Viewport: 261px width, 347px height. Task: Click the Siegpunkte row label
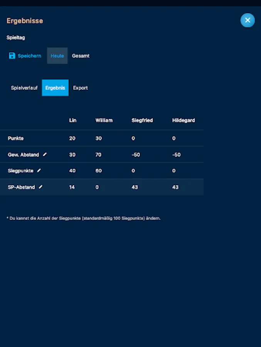click(x=20, y=171)
